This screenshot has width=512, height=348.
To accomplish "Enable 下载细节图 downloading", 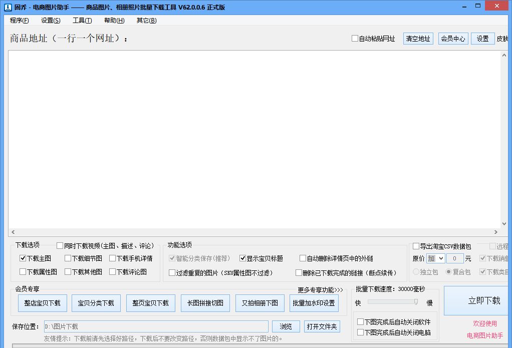I will (68, 258).
